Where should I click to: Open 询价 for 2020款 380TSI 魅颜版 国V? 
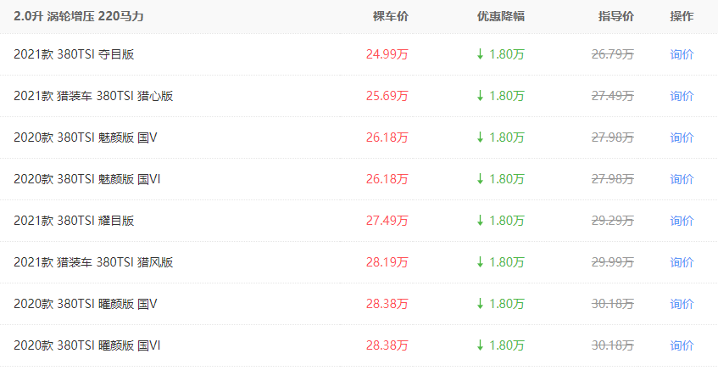(682, 137)
